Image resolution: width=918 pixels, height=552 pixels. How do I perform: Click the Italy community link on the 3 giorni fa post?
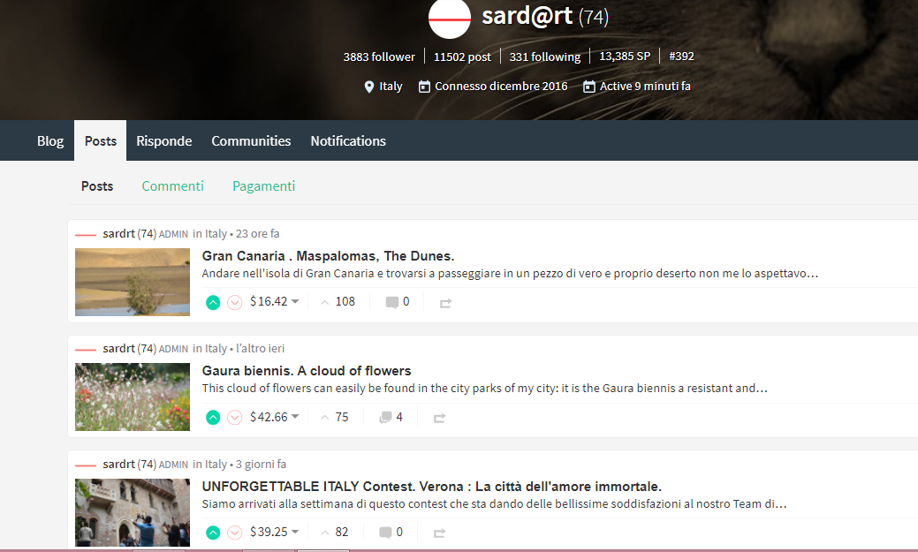pyautogui.click(x=216, y=465)
